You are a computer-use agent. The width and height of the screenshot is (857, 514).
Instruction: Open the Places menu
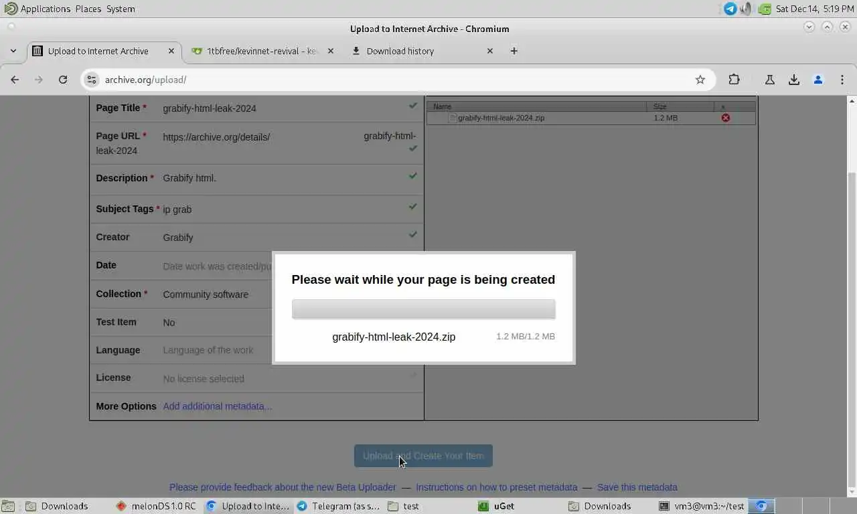[x=88, y=9]
